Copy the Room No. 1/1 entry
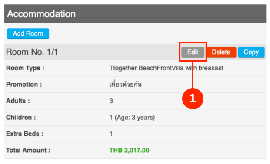The image size is (270, 164). point(251,52)
